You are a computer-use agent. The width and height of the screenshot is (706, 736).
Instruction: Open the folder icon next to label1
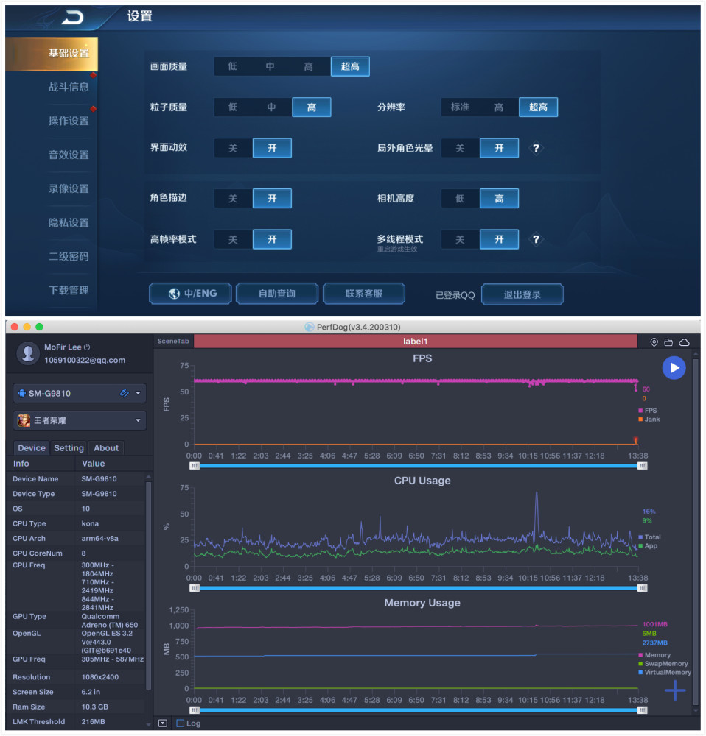click(x=668, y=342)
